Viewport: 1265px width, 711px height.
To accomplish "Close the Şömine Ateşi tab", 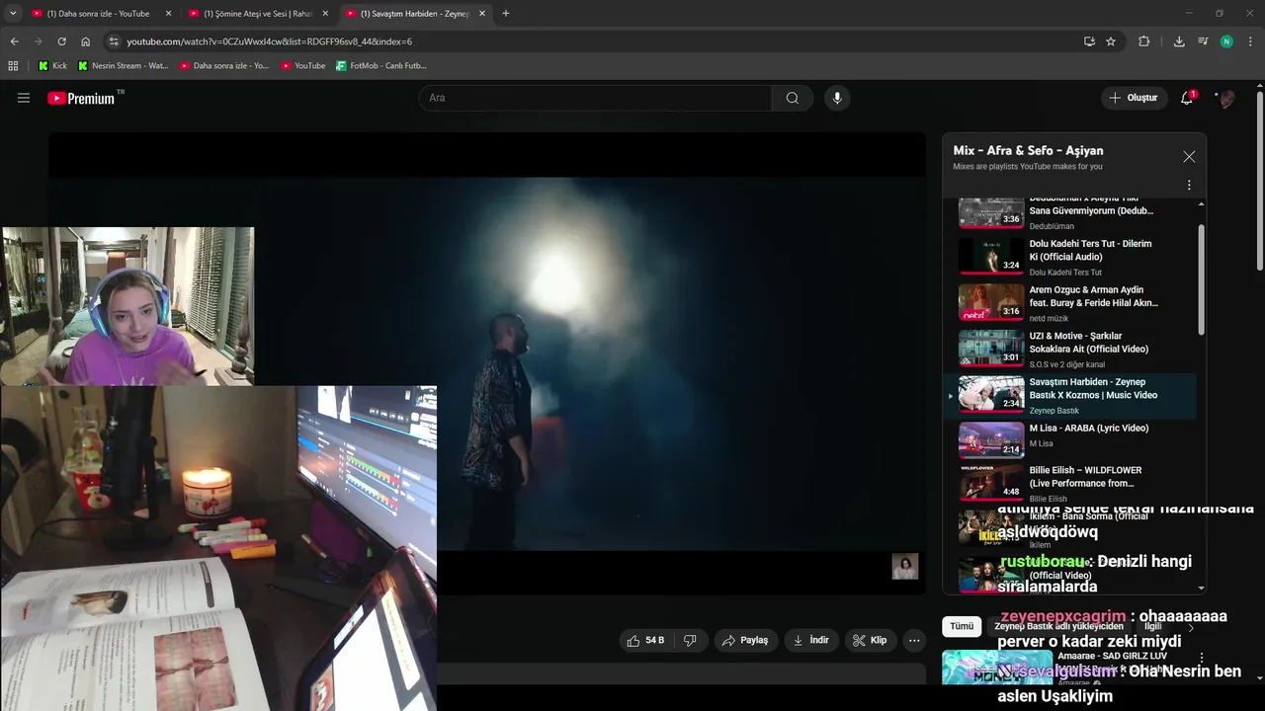I will tap(325, 14).
